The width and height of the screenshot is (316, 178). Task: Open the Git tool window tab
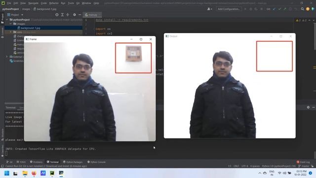(x=9, y=162)
